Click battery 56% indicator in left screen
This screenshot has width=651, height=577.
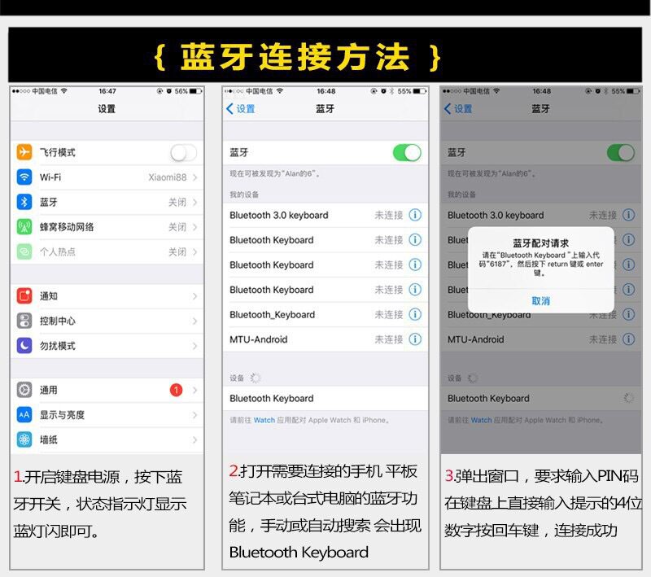[x=188, y=91]
